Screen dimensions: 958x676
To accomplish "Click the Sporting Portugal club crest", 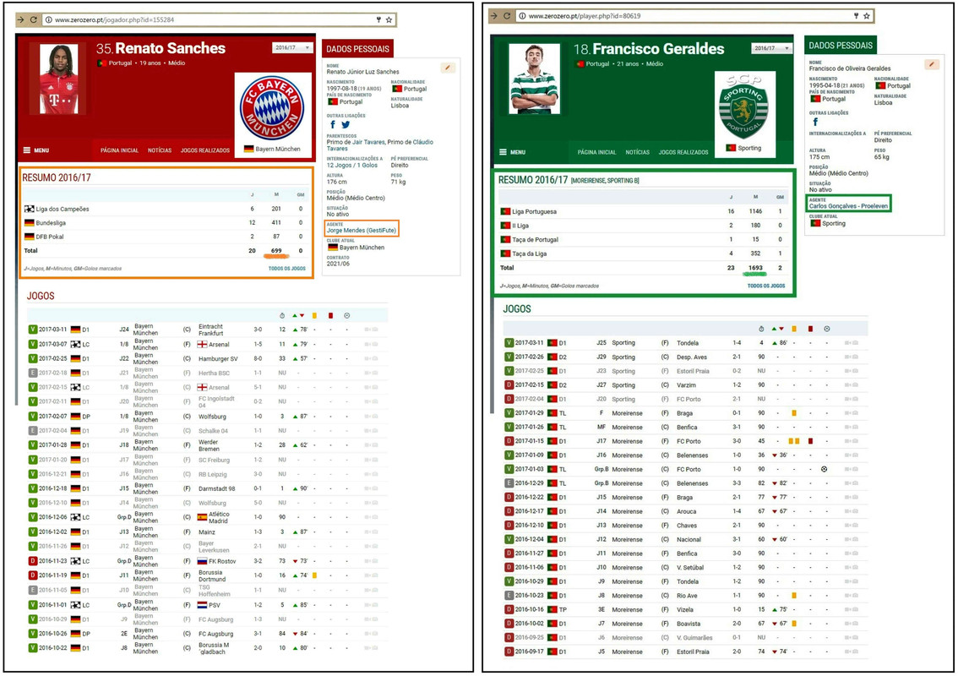I will 744,106.
